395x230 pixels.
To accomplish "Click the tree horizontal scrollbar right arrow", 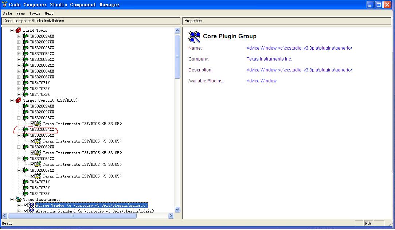I will [171, 216].
